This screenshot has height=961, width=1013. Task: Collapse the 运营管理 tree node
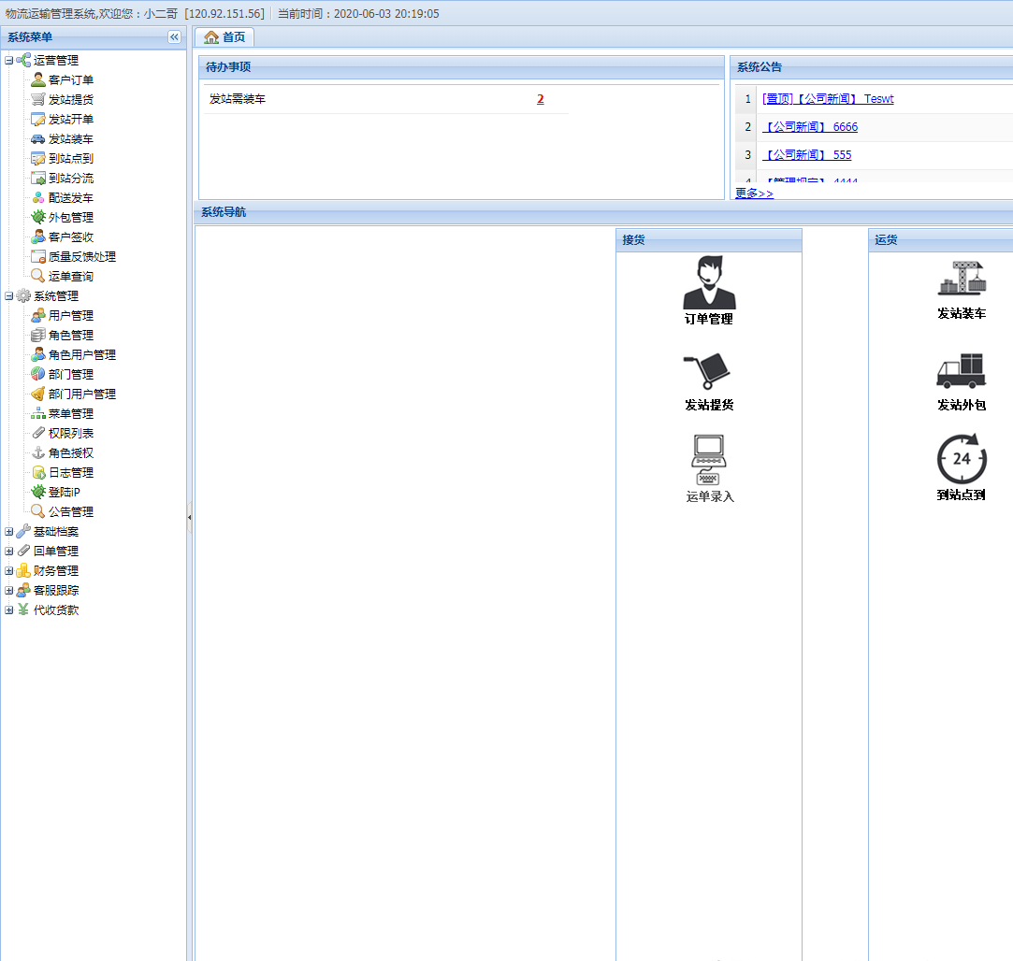tap(8, 61)
